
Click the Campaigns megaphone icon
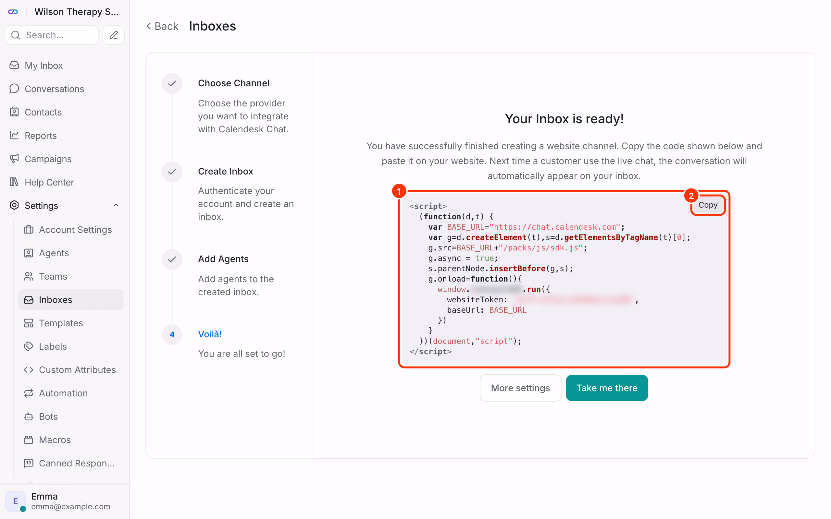point(14,159)
